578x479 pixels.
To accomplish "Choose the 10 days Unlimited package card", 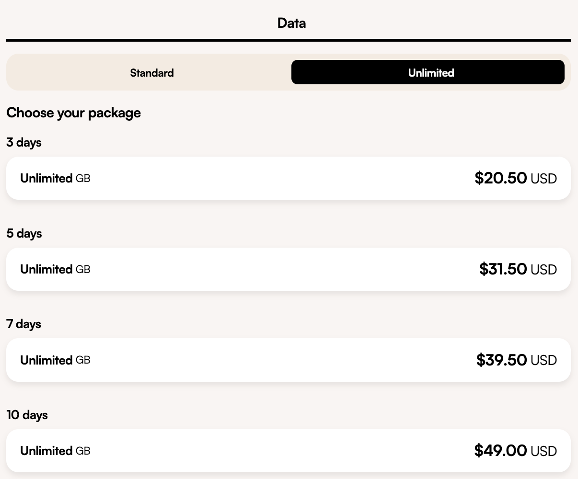I will pyautogui.click(x=288, y=451).
